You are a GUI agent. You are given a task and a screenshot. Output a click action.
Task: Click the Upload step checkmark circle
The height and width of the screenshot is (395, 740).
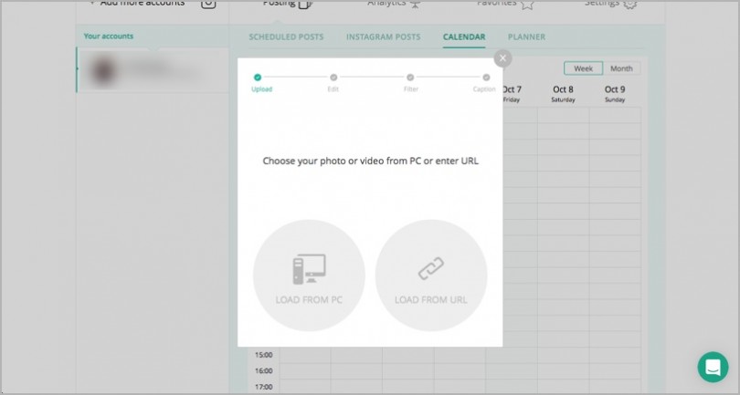click(x=258, y=78)
